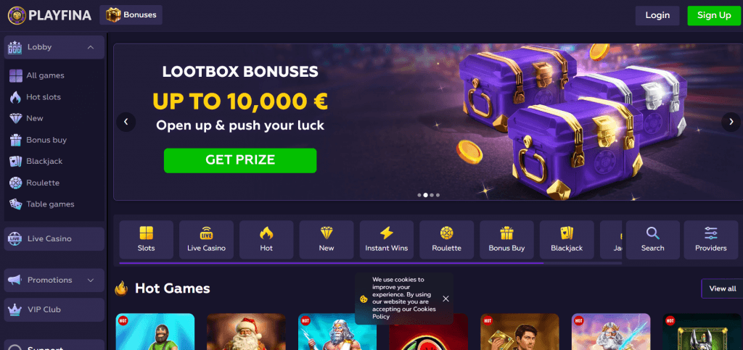The height and width of the screenshot is (350, 743).
Task: Select the Table games dice icon
Action: click(16, 204)
